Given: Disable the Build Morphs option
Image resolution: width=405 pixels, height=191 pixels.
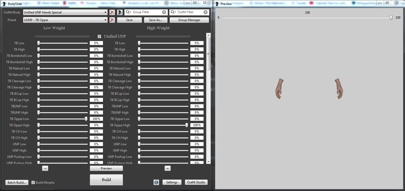Looking at the screenshot, I should pos(33,182).
